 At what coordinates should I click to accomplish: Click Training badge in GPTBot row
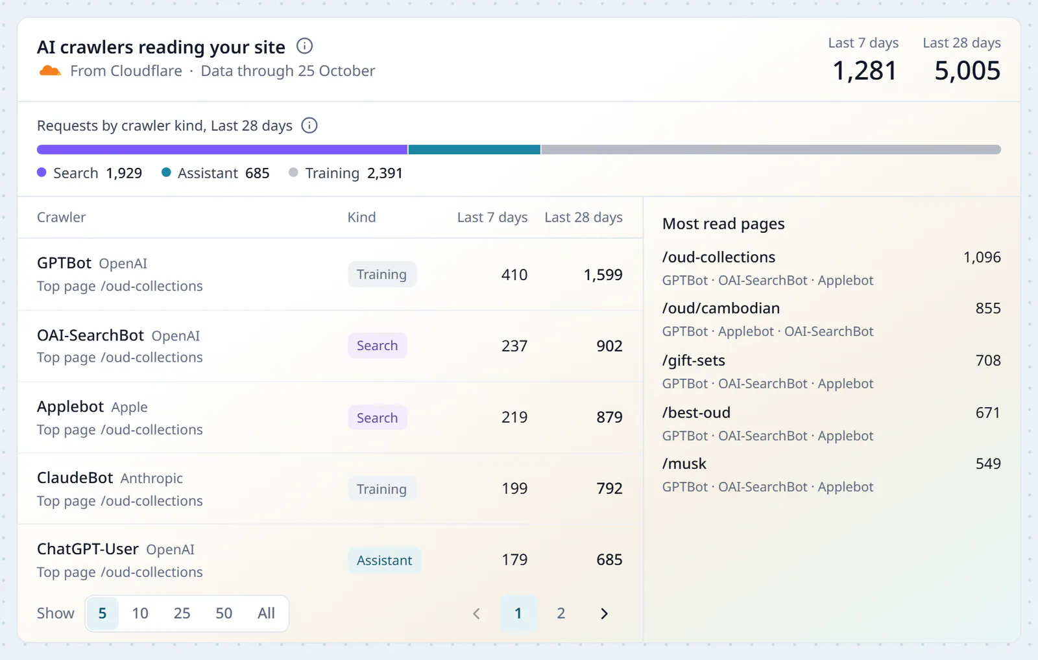[381, 274]
